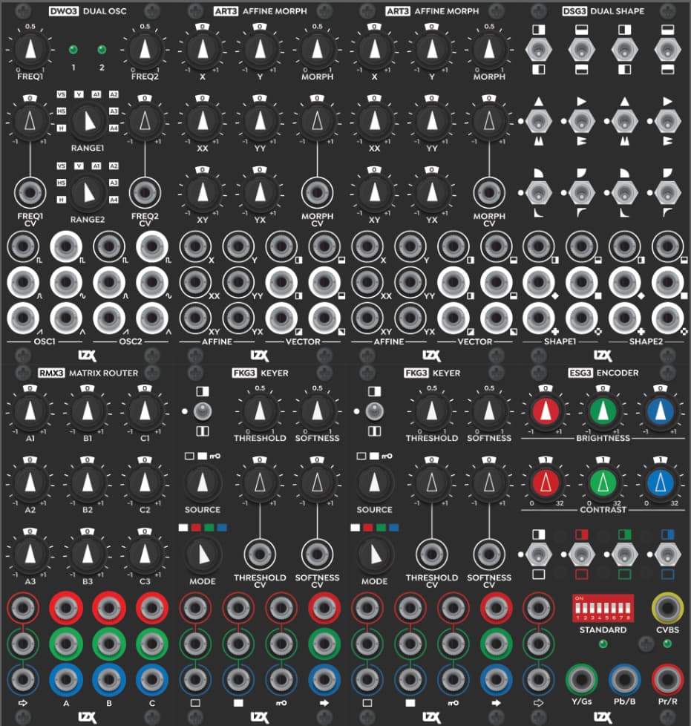The height and width of the screenshot is (726, 691).
Task: Flip the toggle switch on the second FKG3 Keyer
Action: [x=374, y=411]
